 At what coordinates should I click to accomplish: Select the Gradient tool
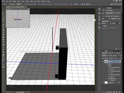pos(3,37)
